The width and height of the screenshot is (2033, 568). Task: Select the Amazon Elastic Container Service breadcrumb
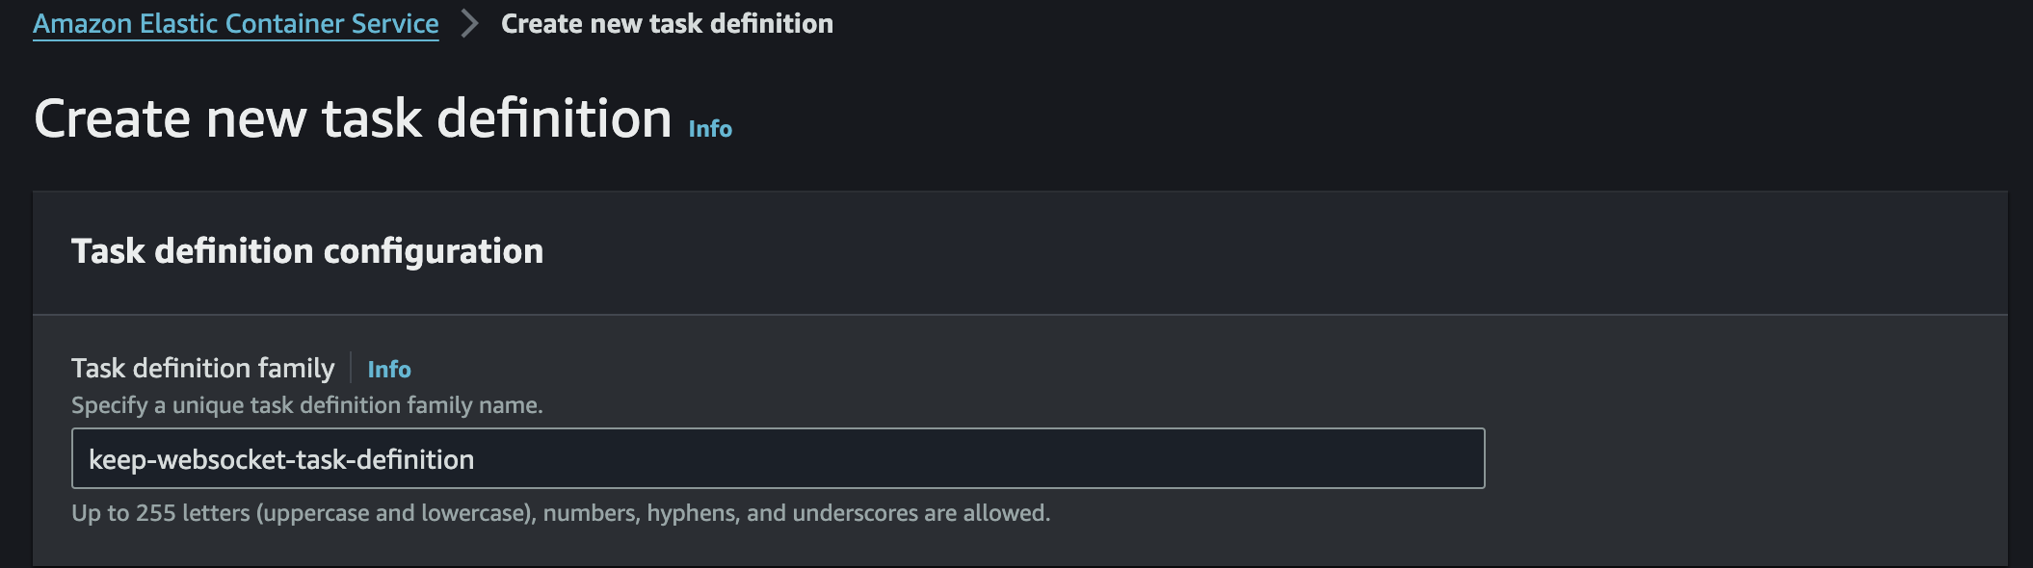click(234, 23)
